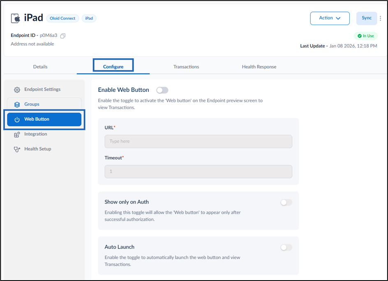Click the Oloid Connect tag
Image resolution: width=388 pixels, height=281 pixels.
tap(62, 18)
